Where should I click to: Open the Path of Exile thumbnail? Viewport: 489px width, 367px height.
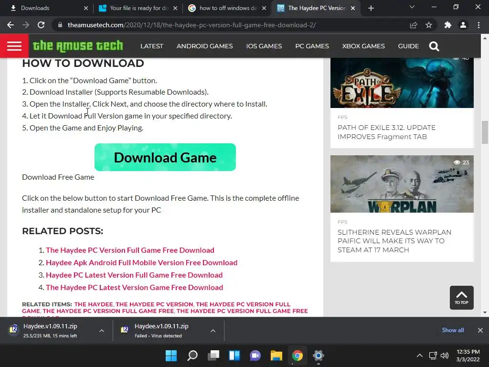tap(402, 83)
